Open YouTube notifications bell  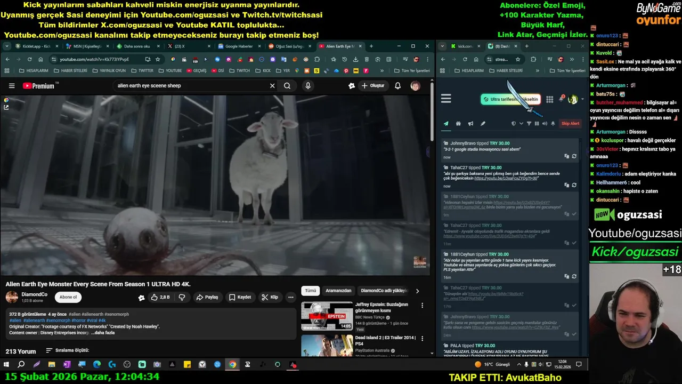point(397,86)
